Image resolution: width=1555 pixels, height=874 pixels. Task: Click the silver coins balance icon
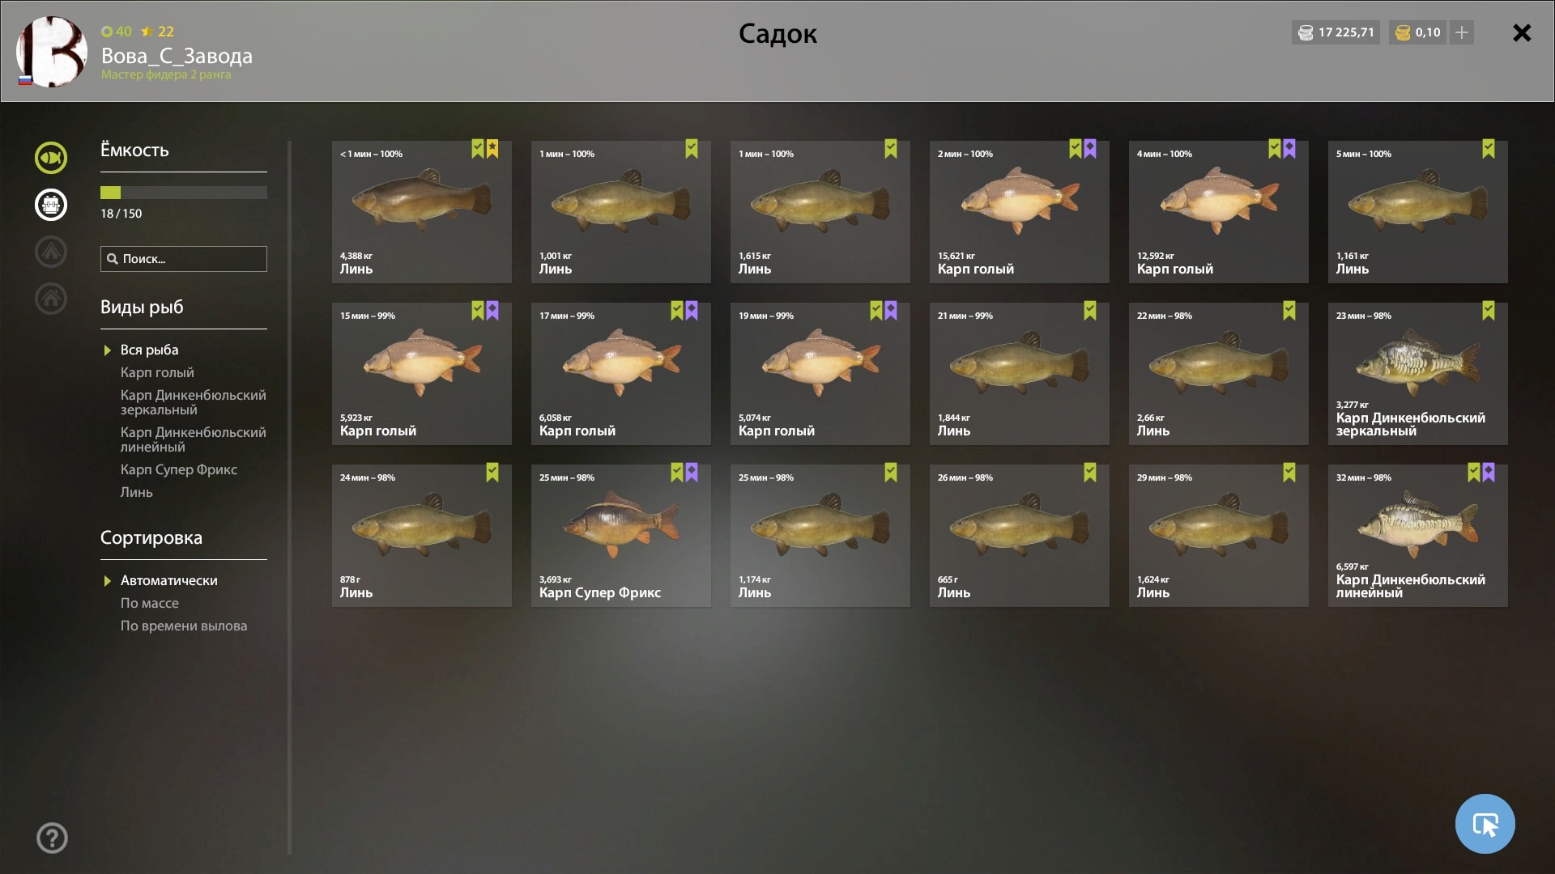coord(1306,33)
